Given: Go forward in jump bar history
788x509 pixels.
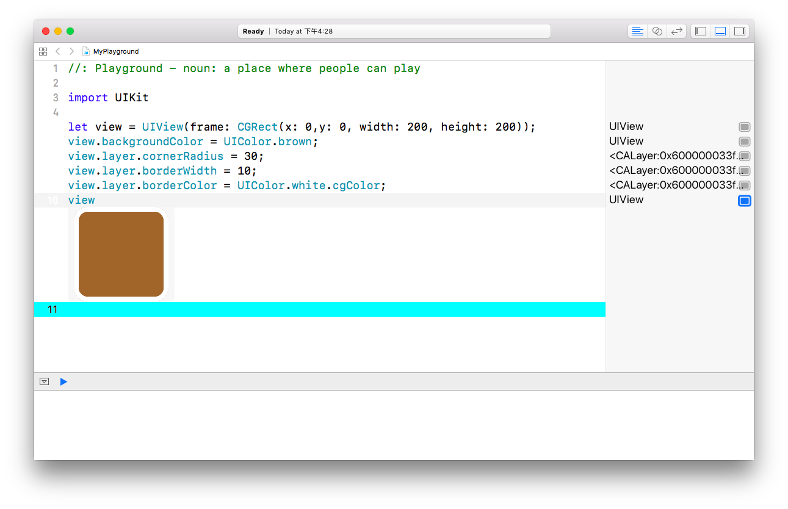Looking at the screenshot, I should tap(71, 51).
